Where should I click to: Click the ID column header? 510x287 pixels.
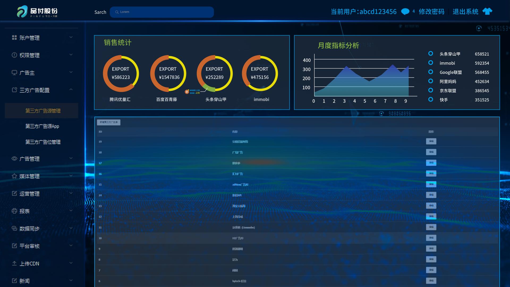tap(100, 132)
